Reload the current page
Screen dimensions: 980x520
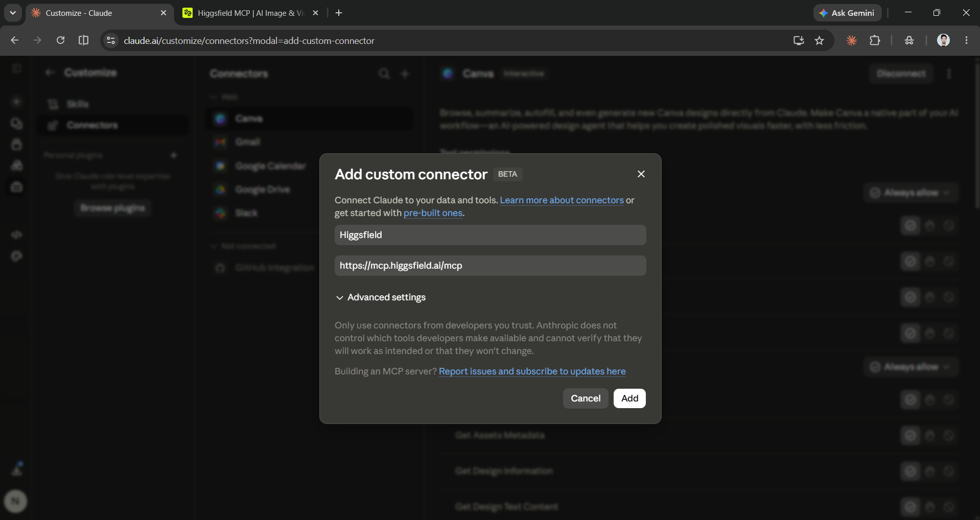(x=60, y=40)
